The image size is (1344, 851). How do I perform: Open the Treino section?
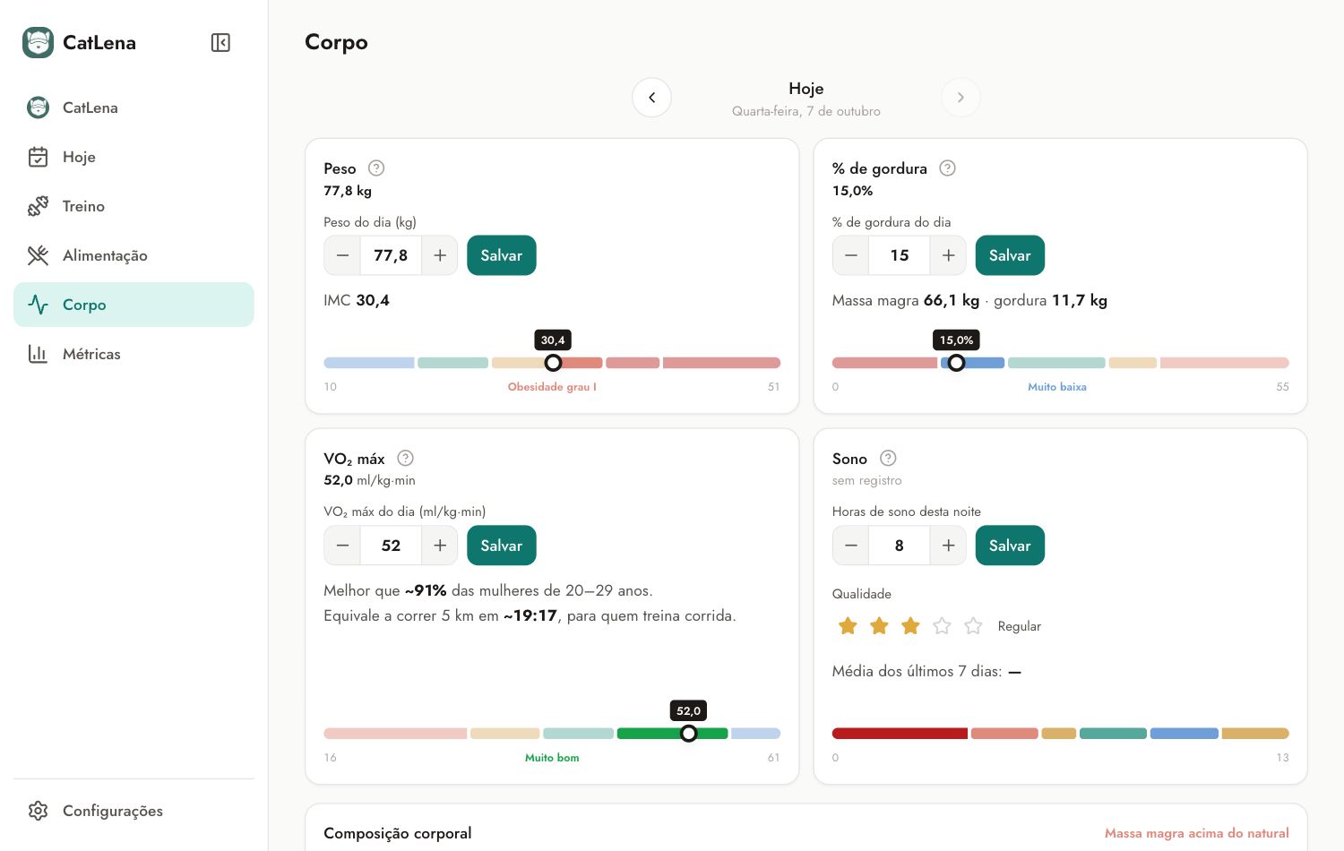134,206
